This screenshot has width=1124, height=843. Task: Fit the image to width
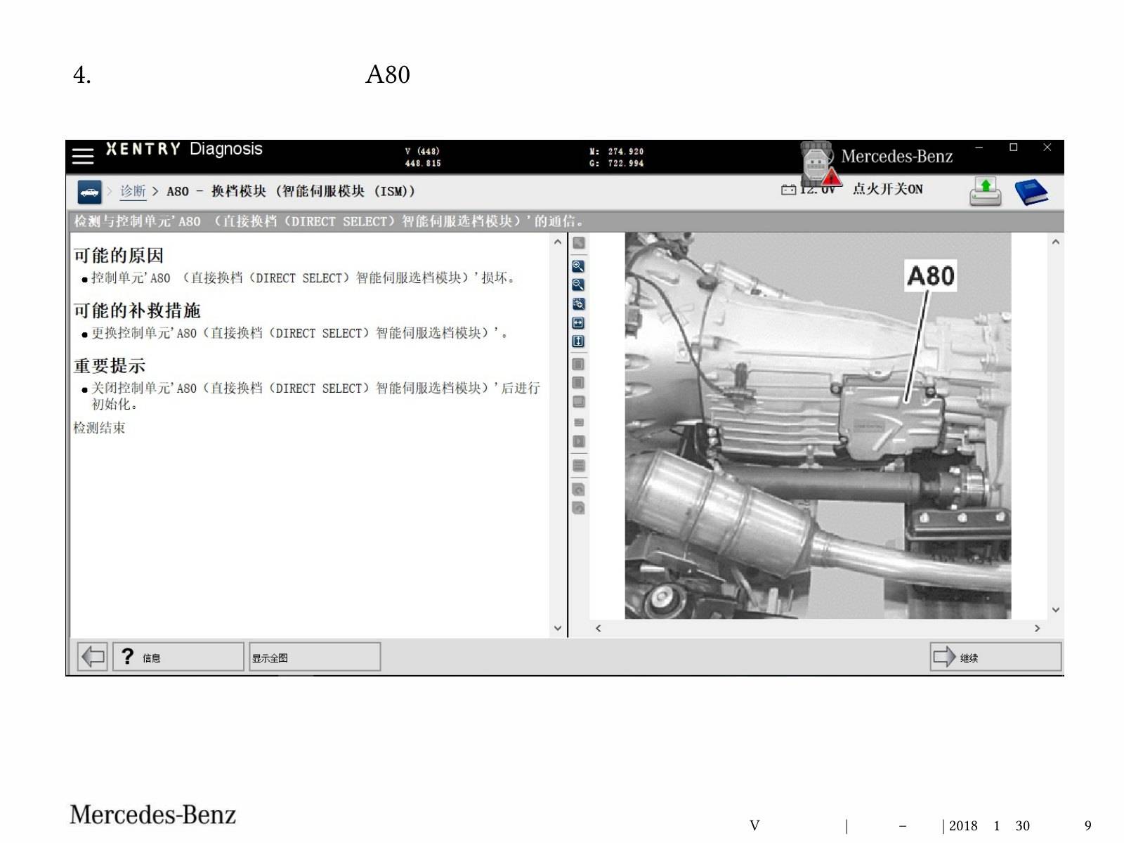(x=578, y=322)
